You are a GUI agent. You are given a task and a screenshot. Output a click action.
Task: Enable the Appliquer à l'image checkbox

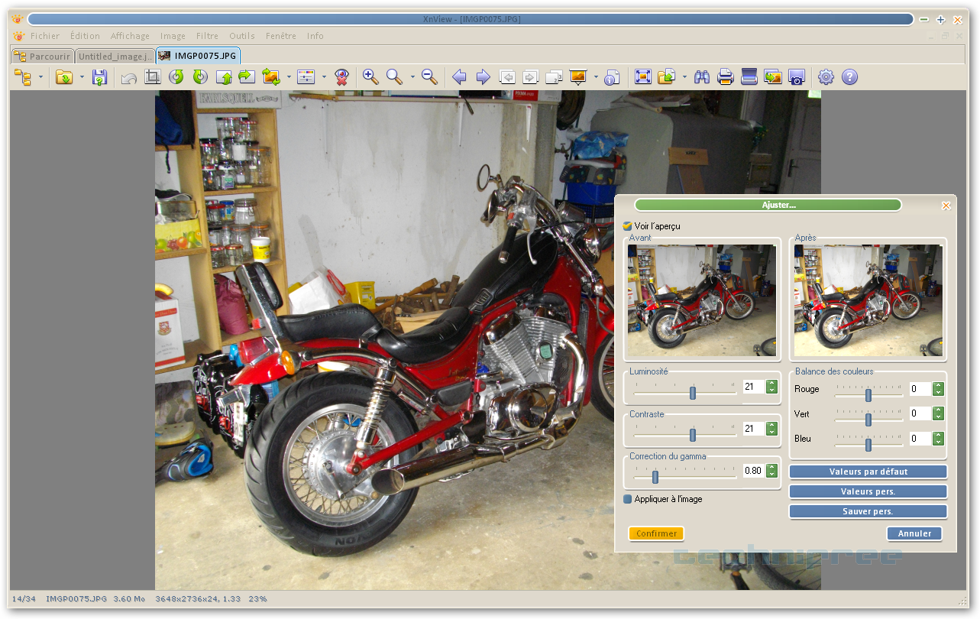click(x=628, y=499)
